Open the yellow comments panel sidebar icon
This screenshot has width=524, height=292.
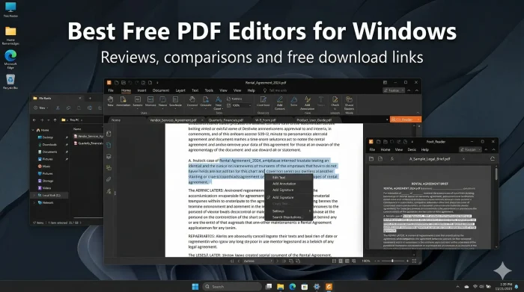click(109, 168)
